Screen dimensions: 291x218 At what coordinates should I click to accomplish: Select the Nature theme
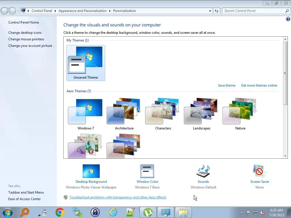(x=240, y=114)
